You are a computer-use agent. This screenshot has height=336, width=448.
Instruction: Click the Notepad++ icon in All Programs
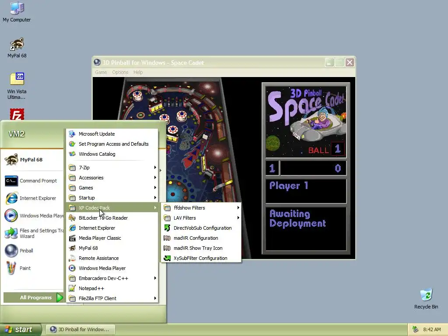click(72, 288)
